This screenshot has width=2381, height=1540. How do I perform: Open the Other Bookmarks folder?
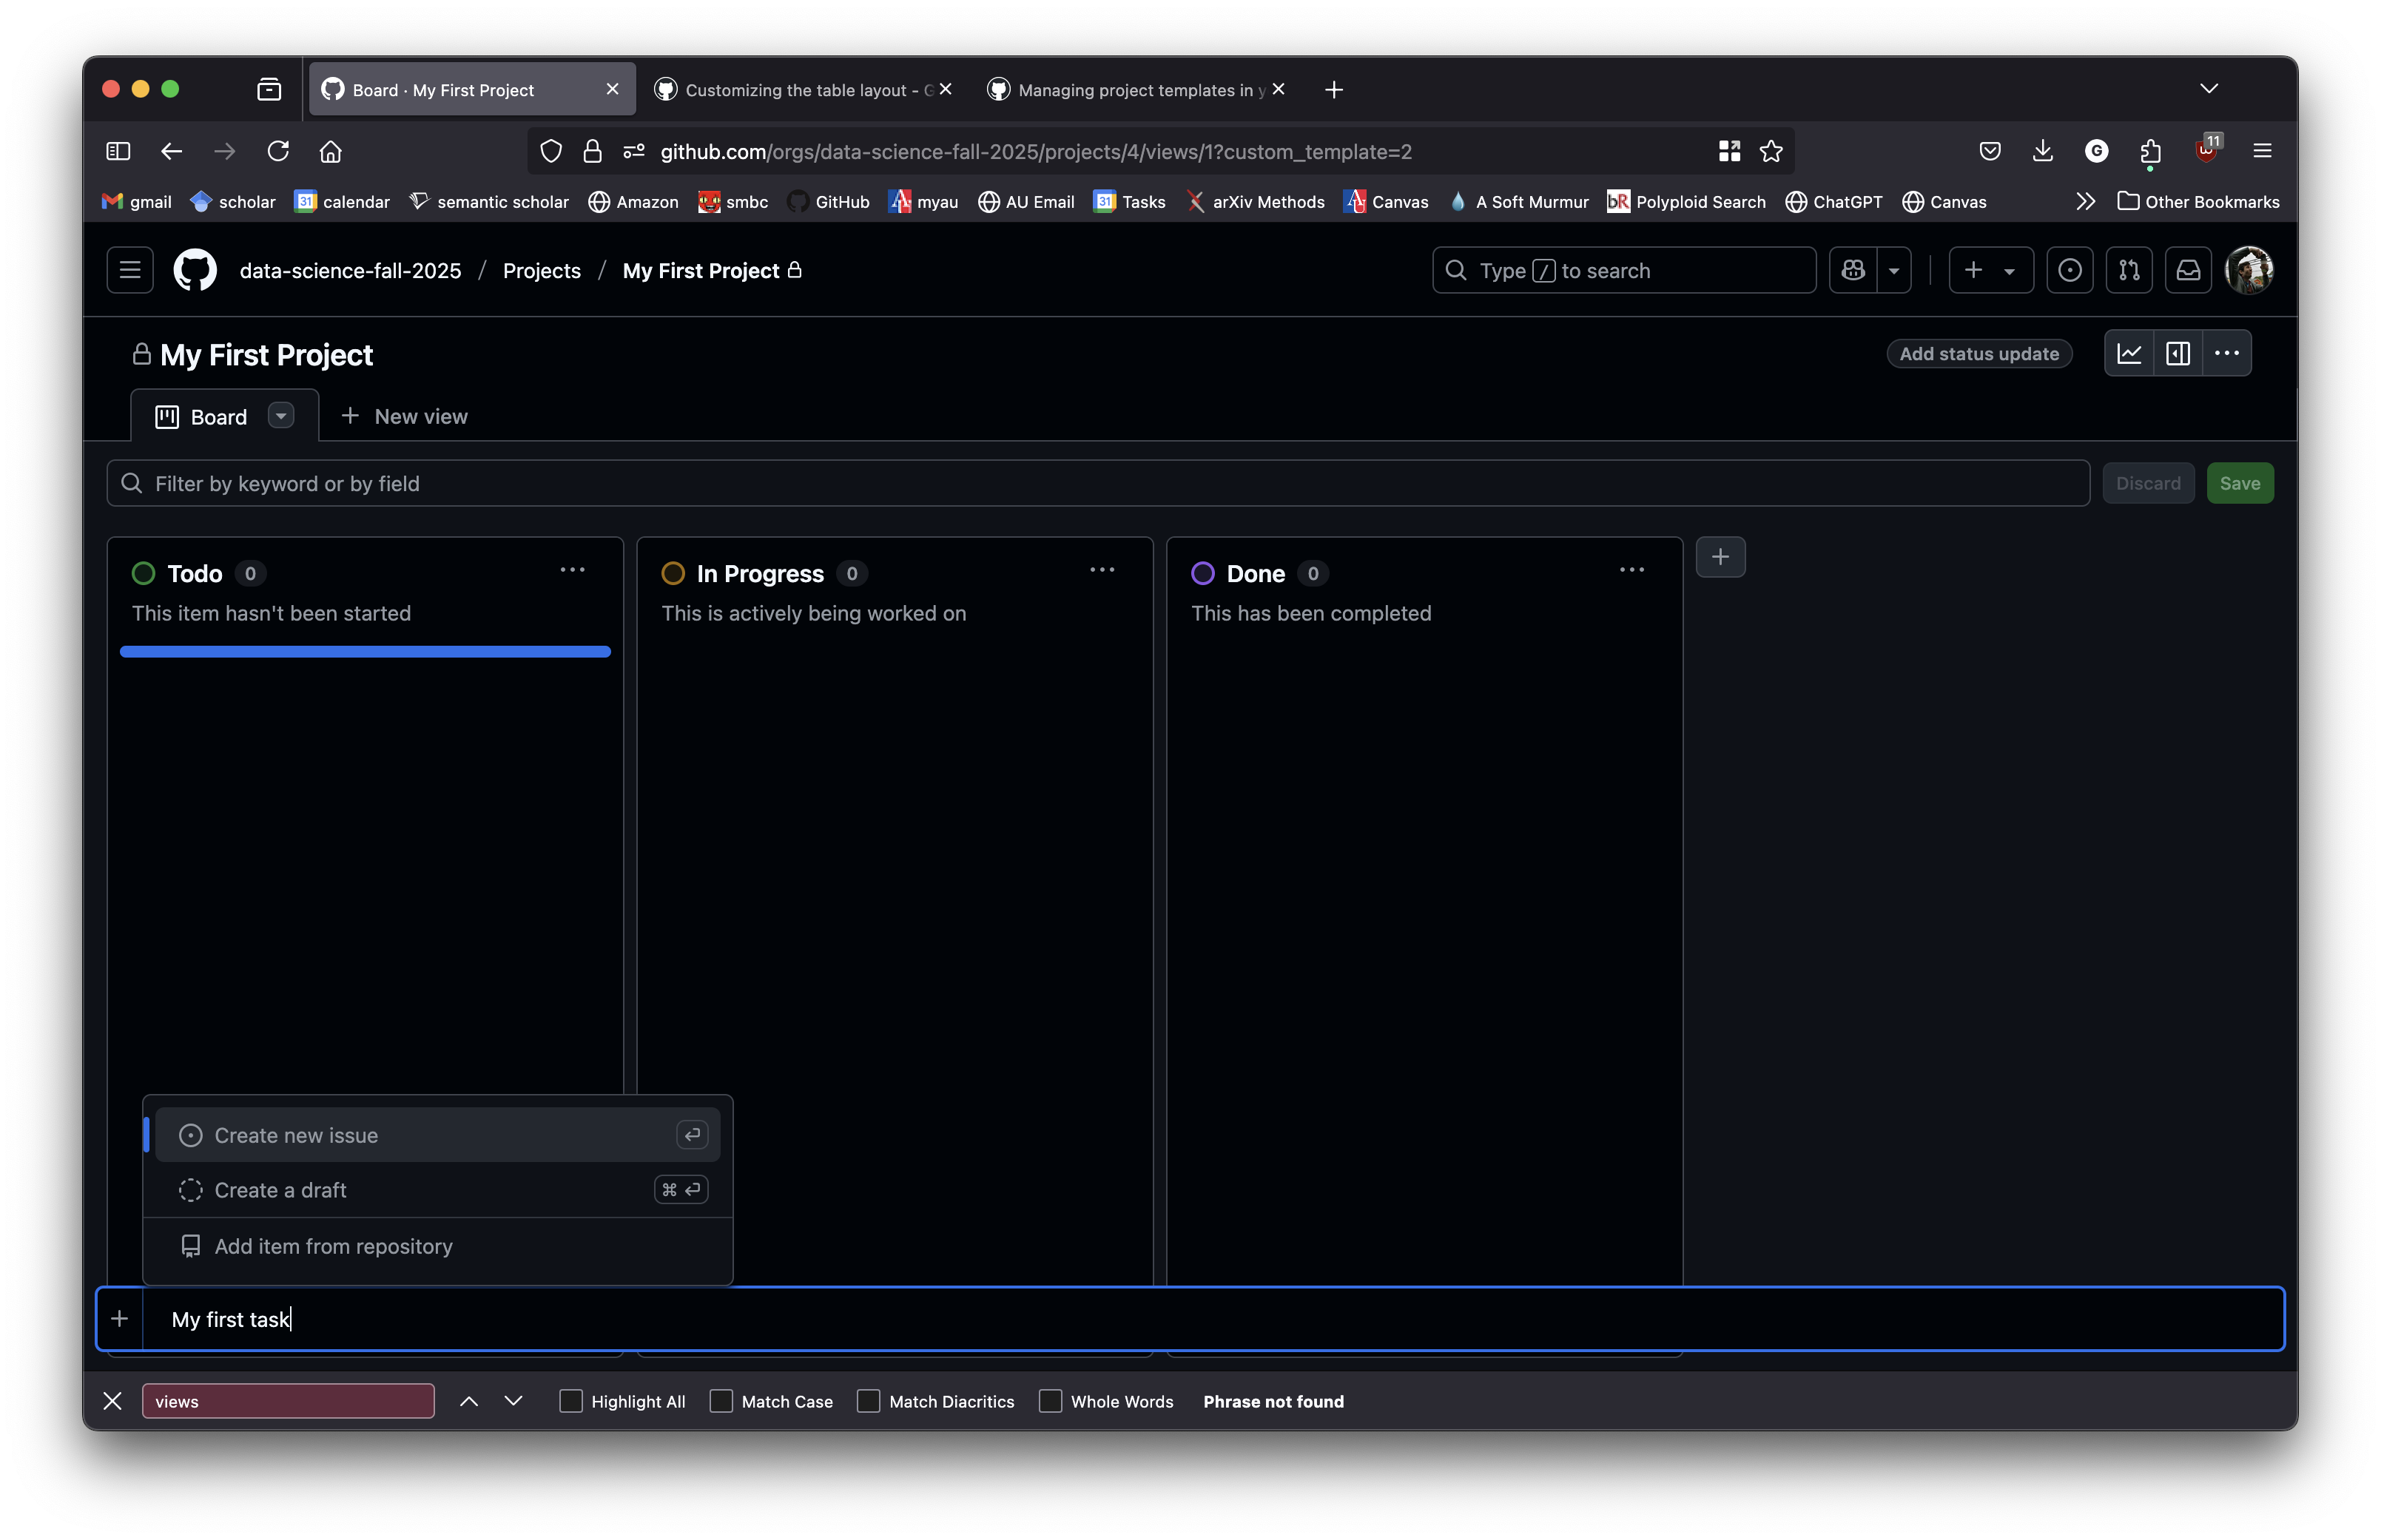coord(2198,202)
